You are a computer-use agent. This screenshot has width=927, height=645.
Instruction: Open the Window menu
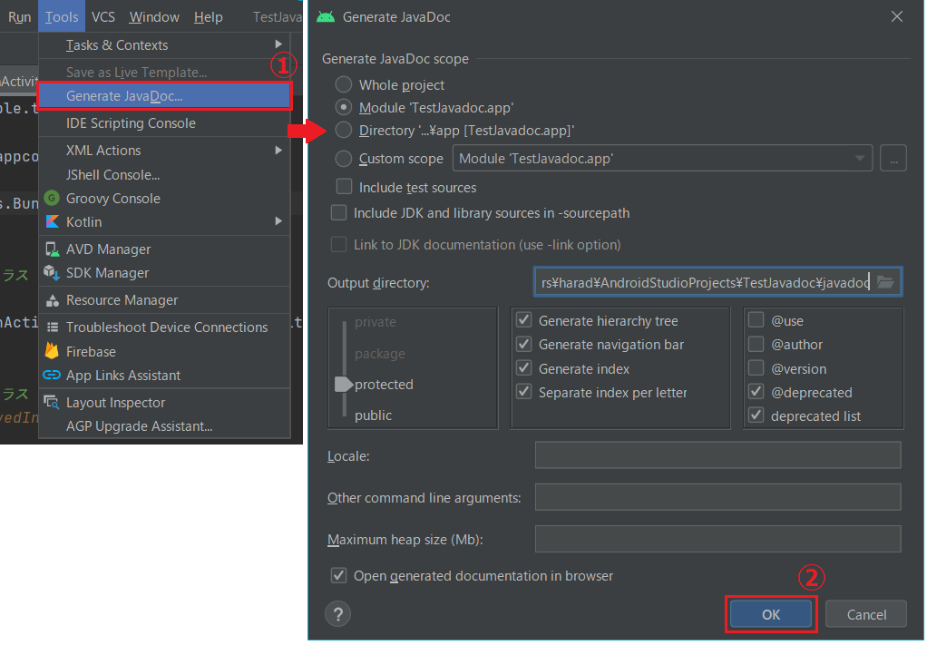click(153, 16)
